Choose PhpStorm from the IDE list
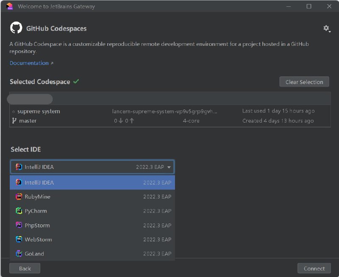This screenshot has width=339, height=277. (92, 225)
